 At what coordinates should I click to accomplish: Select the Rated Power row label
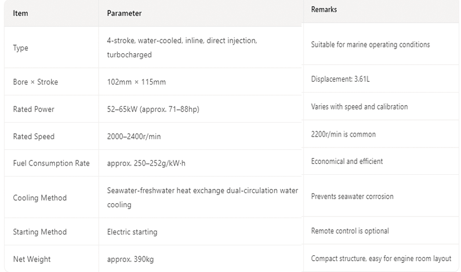point(34,109)
